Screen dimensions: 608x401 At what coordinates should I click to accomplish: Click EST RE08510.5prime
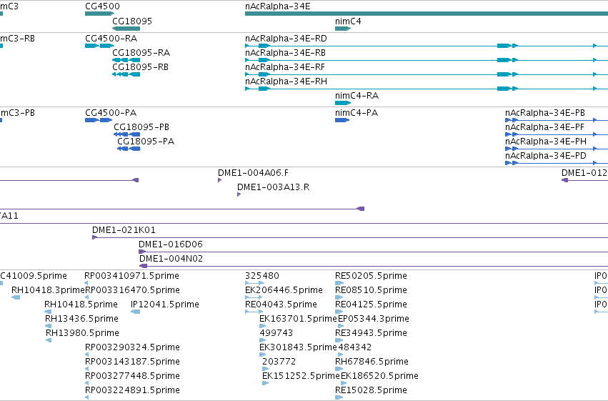coord(339,297)
